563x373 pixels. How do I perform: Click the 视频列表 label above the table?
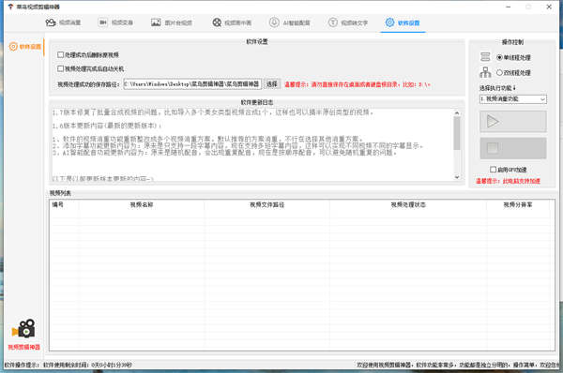click(60, 193)
